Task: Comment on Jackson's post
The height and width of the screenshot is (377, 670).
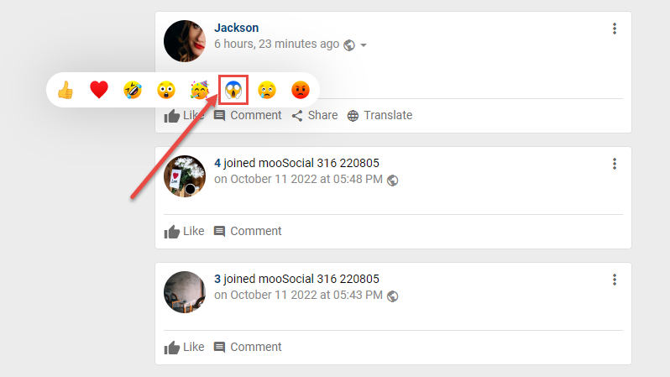Action: 248,115
